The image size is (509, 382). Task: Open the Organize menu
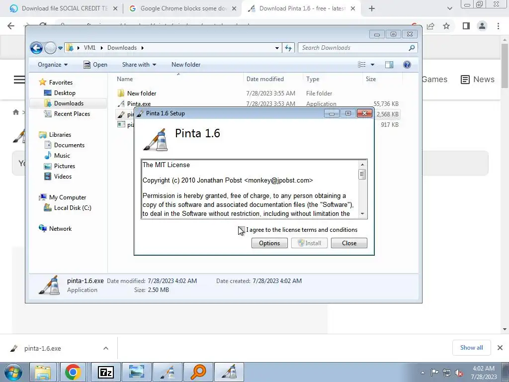53,65
